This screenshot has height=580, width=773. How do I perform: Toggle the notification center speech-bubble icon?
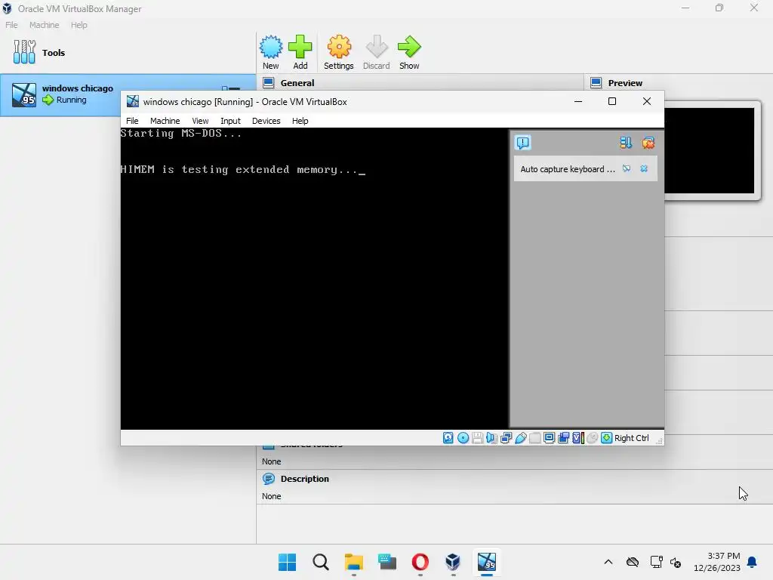pyautogui.click(x=522, y=143)
